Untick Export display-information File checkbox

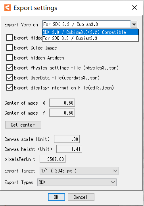click(x=10, y=87)
